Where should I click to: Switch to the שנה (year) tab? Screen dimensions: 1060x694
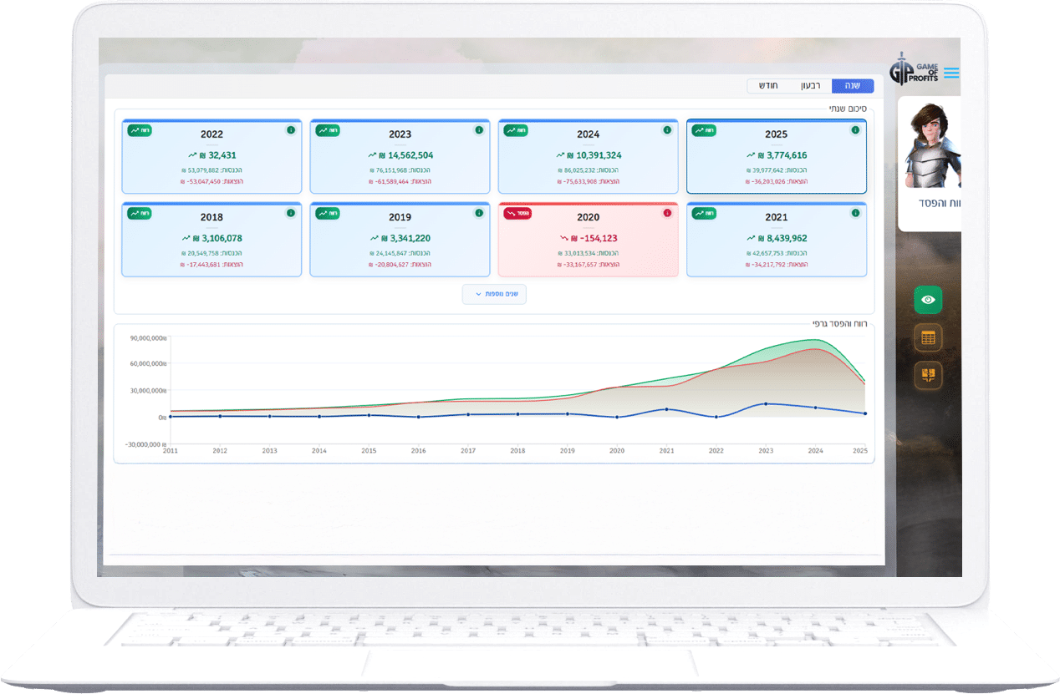[853, 86]
